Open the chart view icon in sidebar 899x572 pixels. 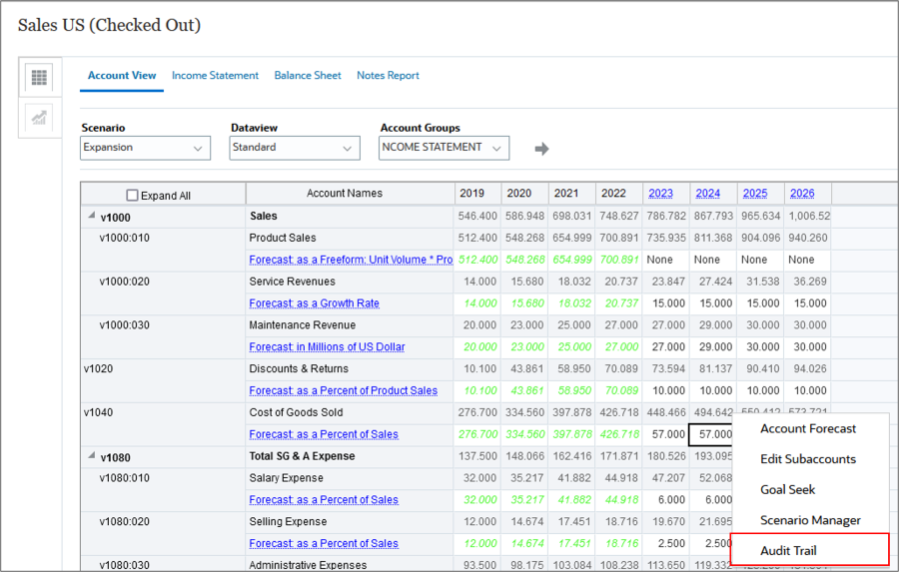[39, 119]
